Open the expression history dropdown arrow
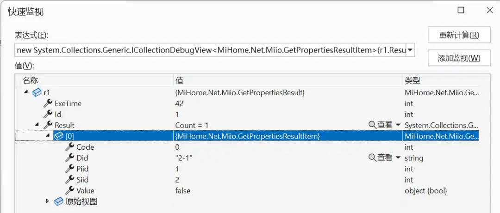This screenshot has height=213, width=500. click(410, 50)
